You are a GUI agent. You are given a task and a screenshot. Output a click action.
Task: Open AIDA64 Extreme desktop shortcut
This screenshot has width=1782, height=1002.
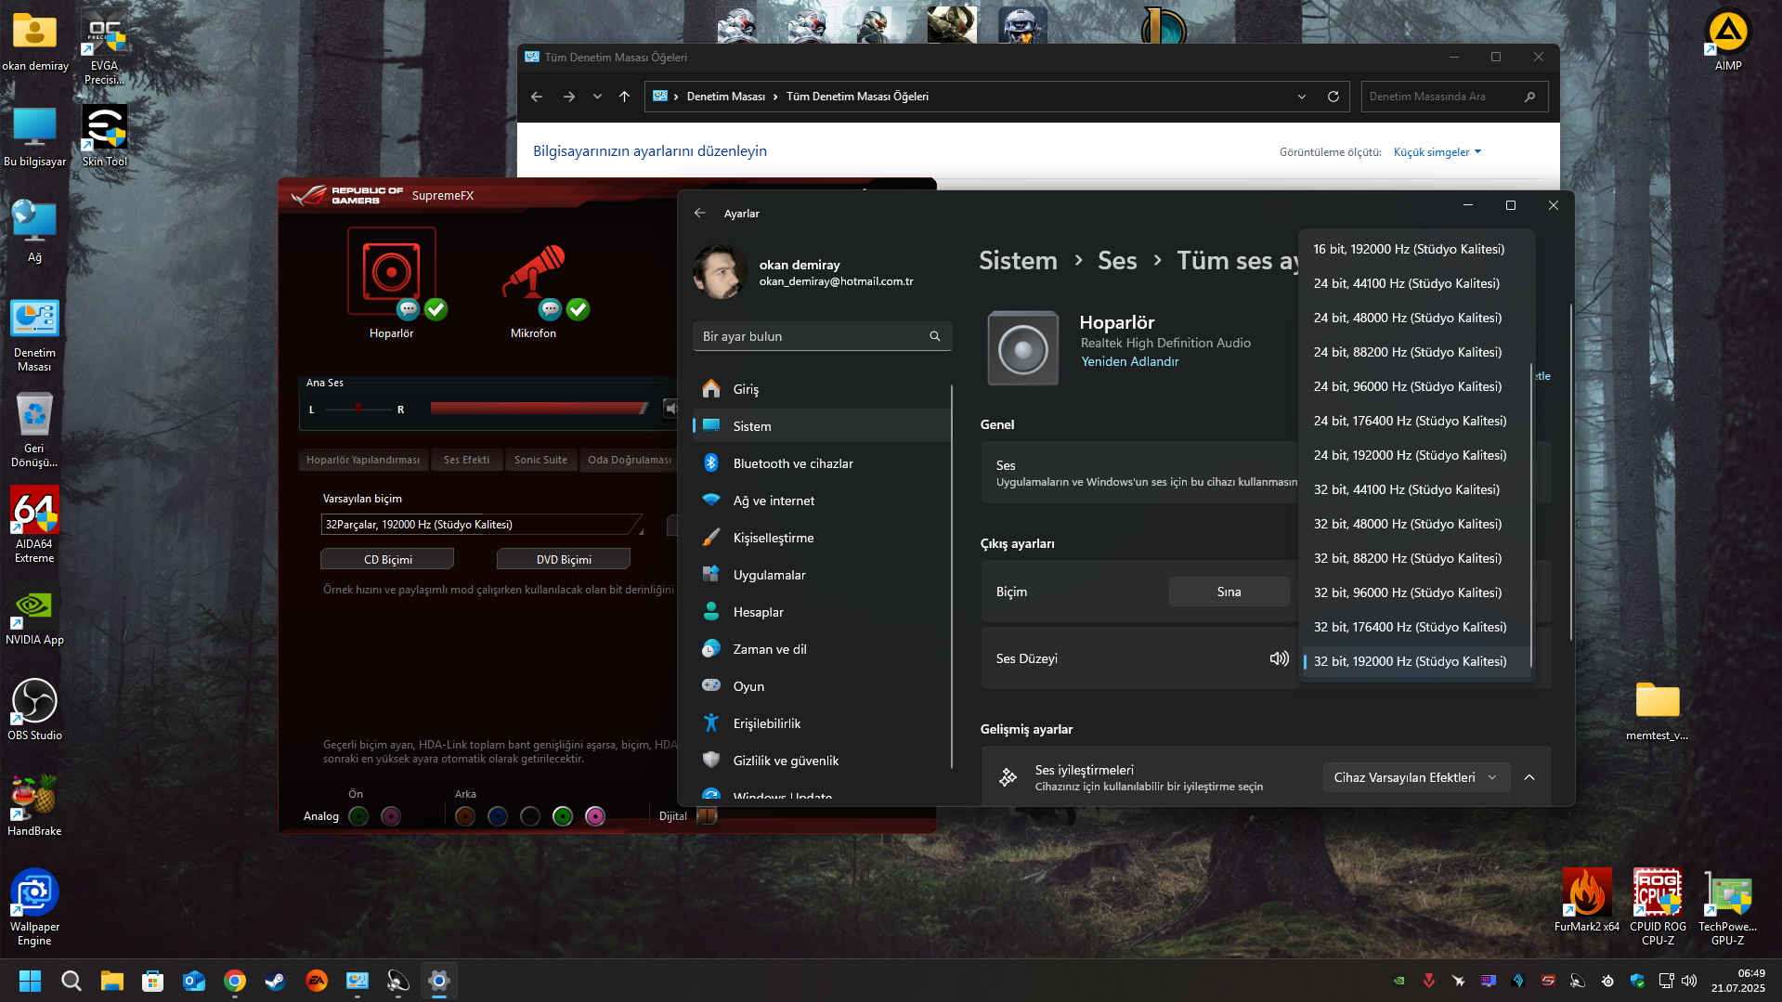[x=34, y=526]
